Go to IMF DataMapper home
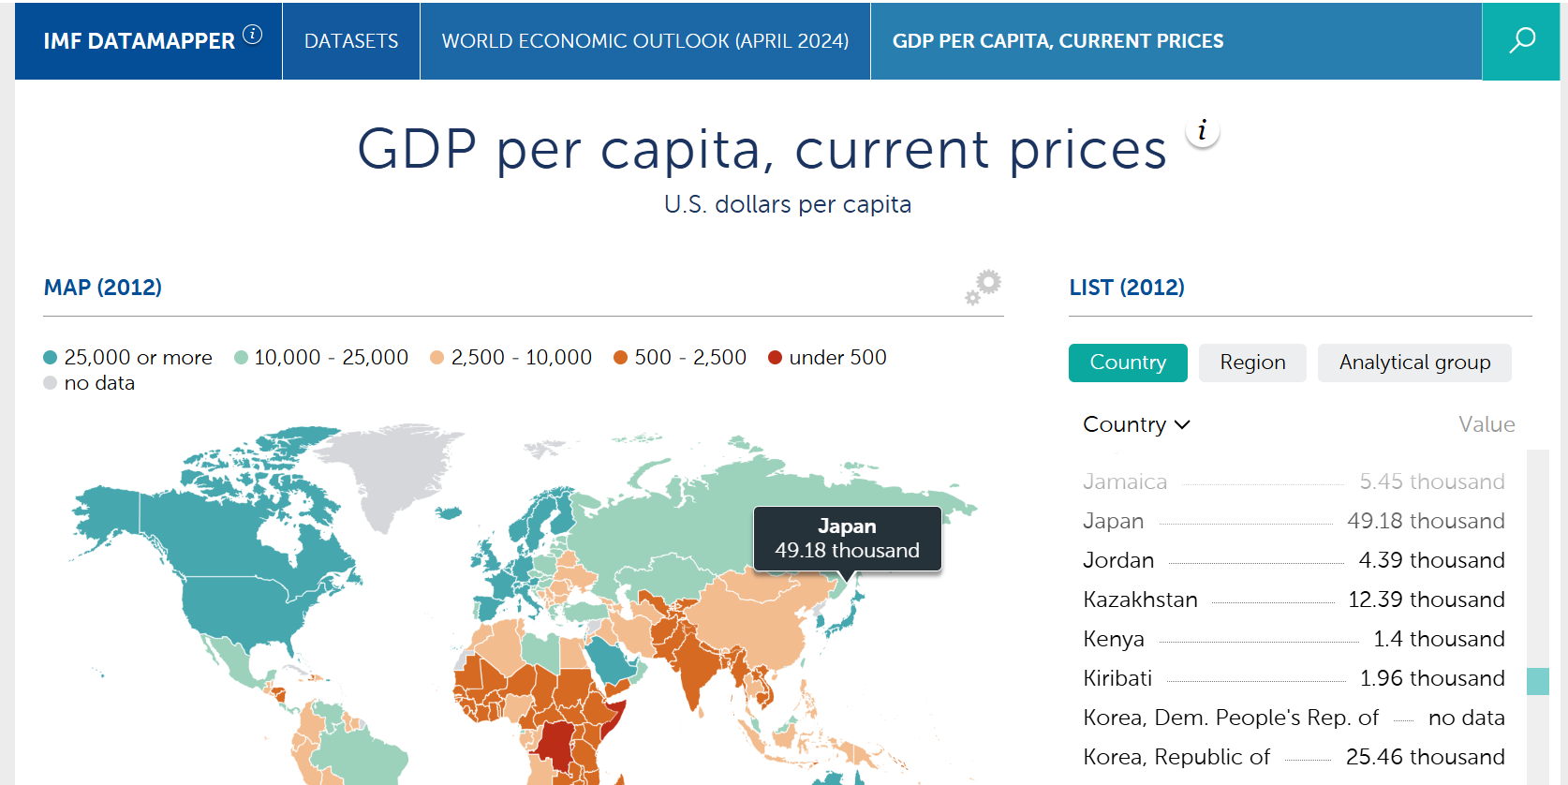1568x785 pixels. pyautogui.click(x=139, y=41)
